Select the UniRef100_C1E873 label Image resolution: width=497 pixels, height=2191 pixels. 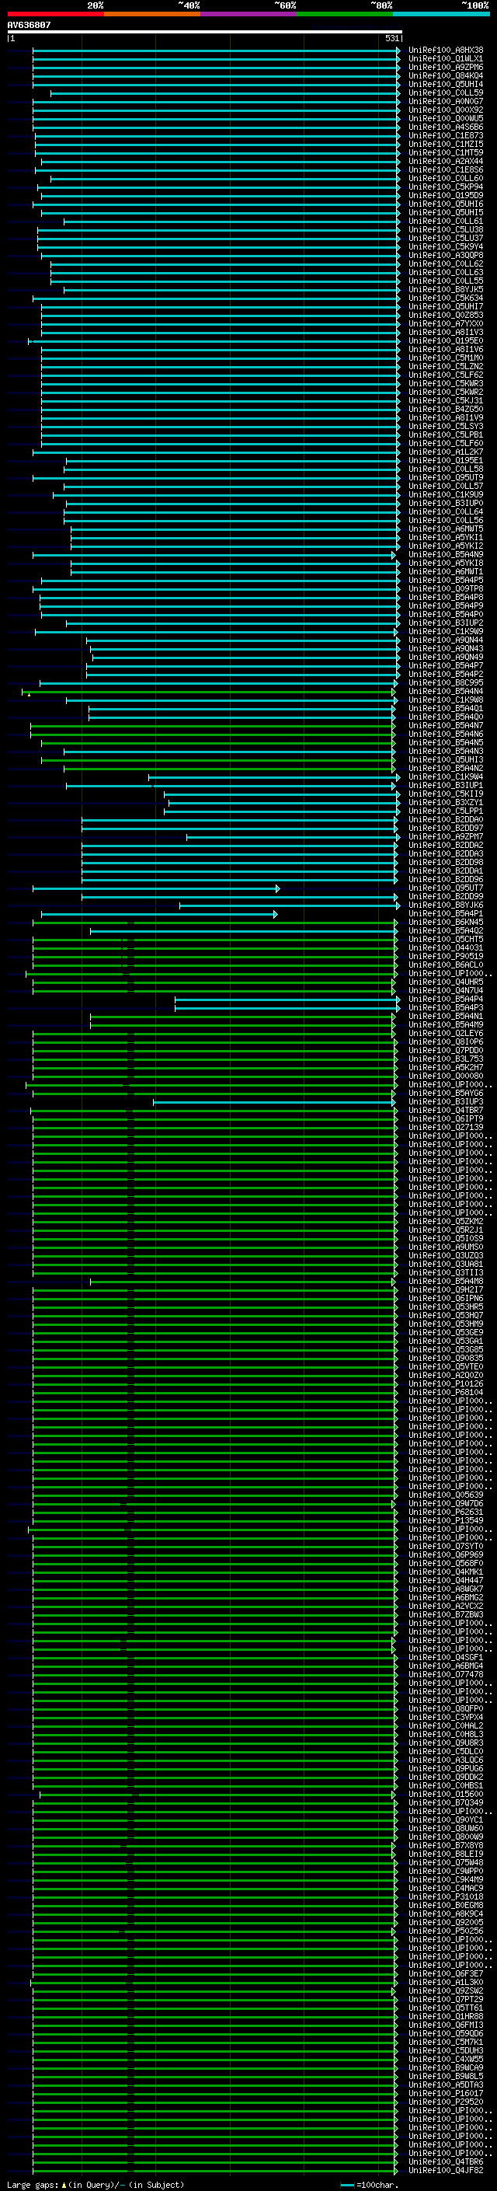446,135
